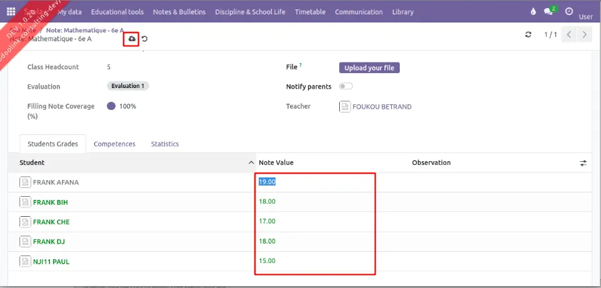This screenshot has width=601, height=288.
Task: Click the cloud save icon
Action: tap(131, 39)
